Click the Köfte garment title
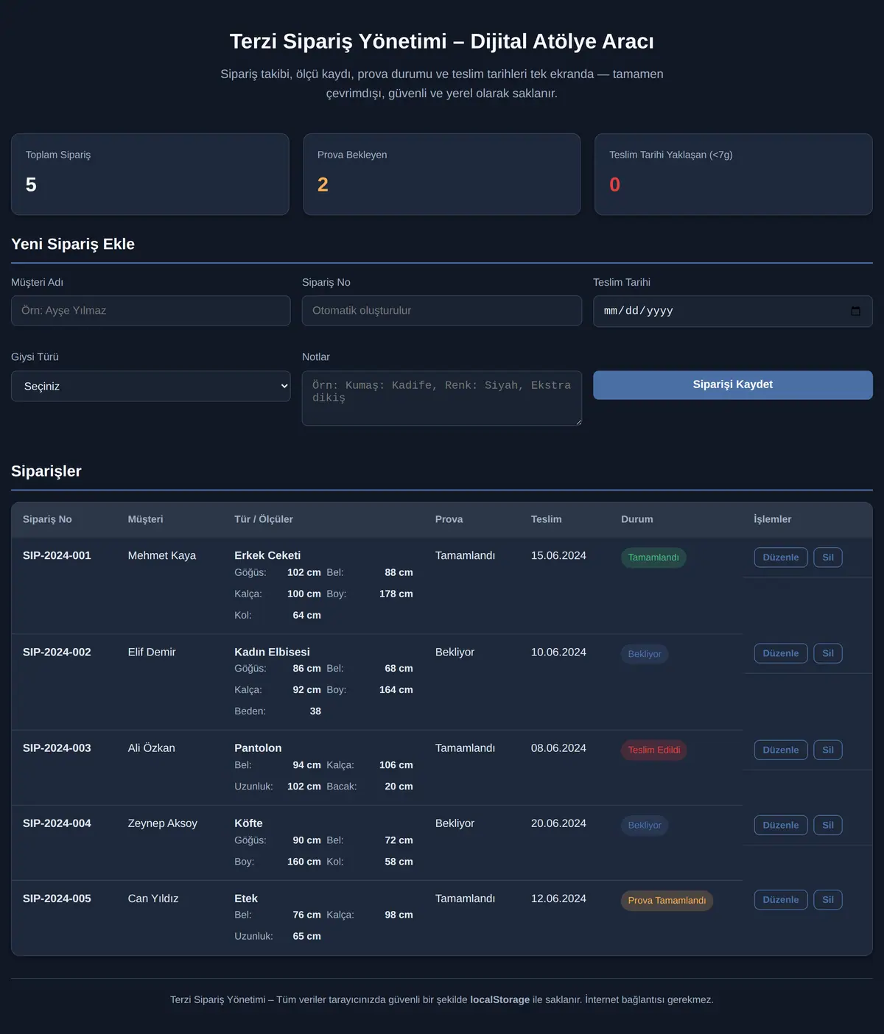Viewport: 884px width, 1034px height. point(248,823)
